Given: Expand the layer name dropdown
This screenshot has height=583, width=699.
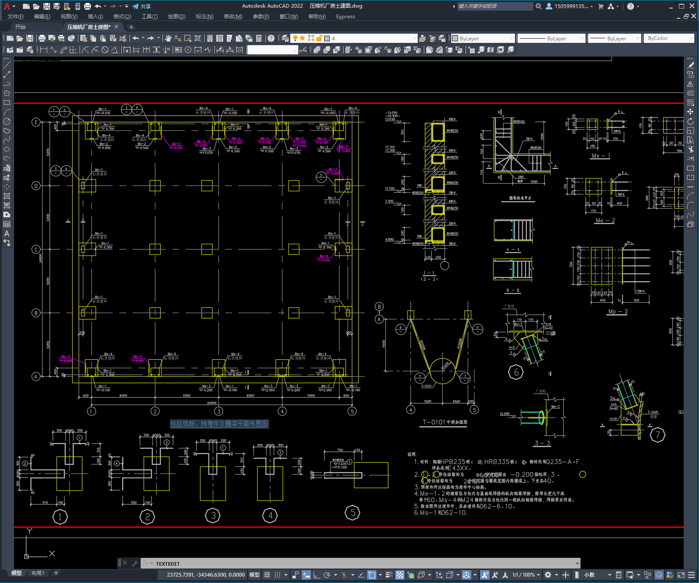Looking at the screenshot, I should click(414, 38).
